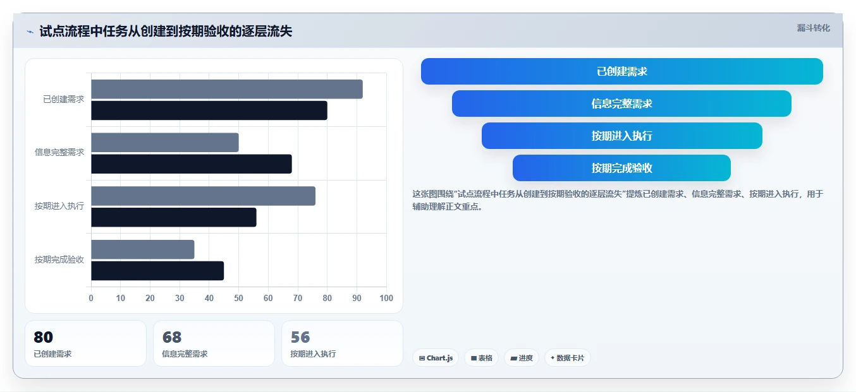Click the gray bar for 信息完整需求
This screenshot has width=856, height=392.
pos(165,143)
